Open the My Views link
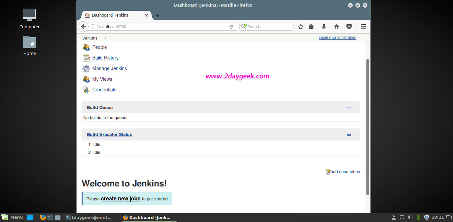 click(102, 79)
